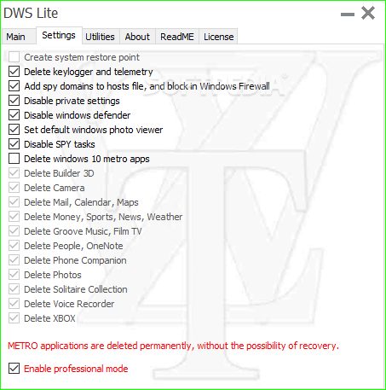This screenshot has width=386, height=390.
Task: Uncheck Disable private settings
Action: tap(14, 101)
